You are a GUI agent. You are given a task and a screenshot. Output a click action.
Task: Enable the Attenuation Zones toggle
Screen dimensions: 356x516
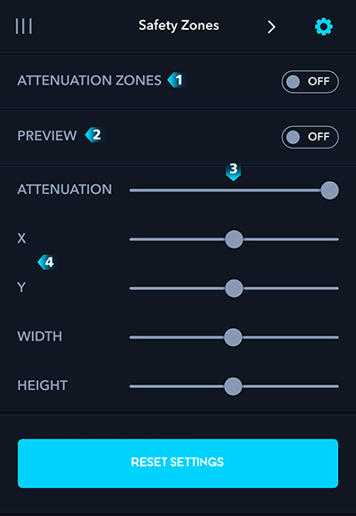(x=309, y=82)
